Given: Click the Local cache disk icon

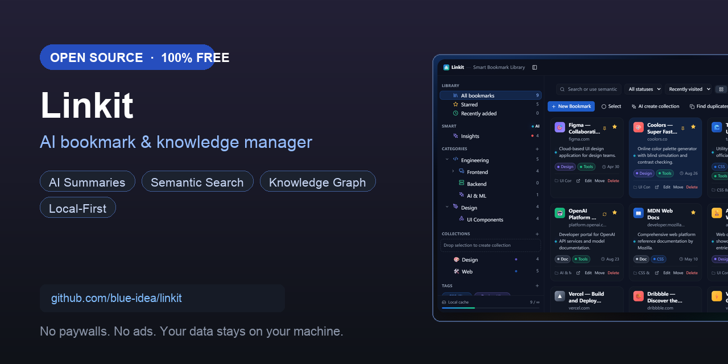Looking at the screenshot, I should tap(444, 302).
